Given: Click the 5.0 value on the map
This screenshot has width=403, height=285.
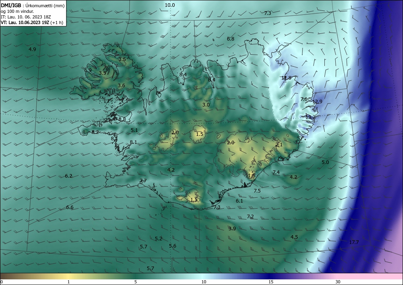Looking at the screenshot, I should tap(325, 162).
